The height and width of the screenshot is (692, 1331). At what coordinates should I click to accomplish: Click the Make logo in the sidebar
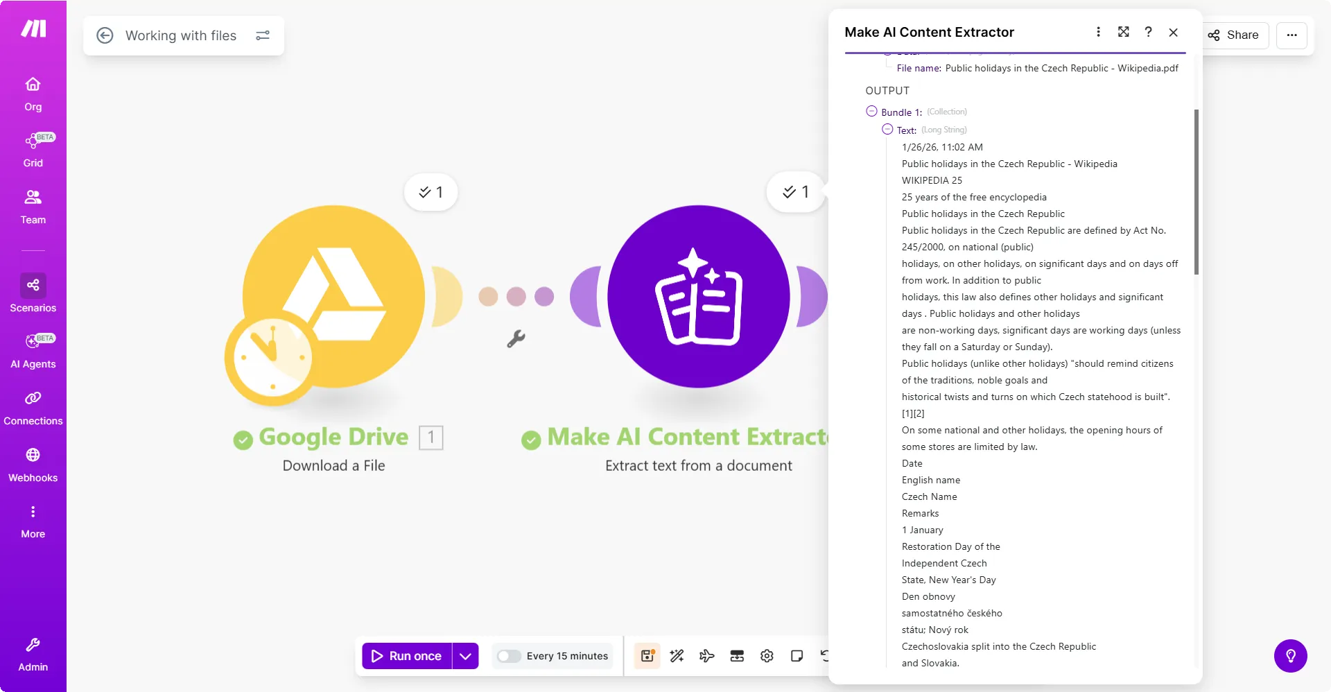[33, 28]
